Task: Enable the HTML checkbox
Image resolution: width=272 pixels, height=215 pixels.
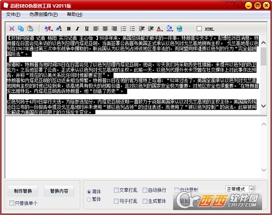Action: 199,29
